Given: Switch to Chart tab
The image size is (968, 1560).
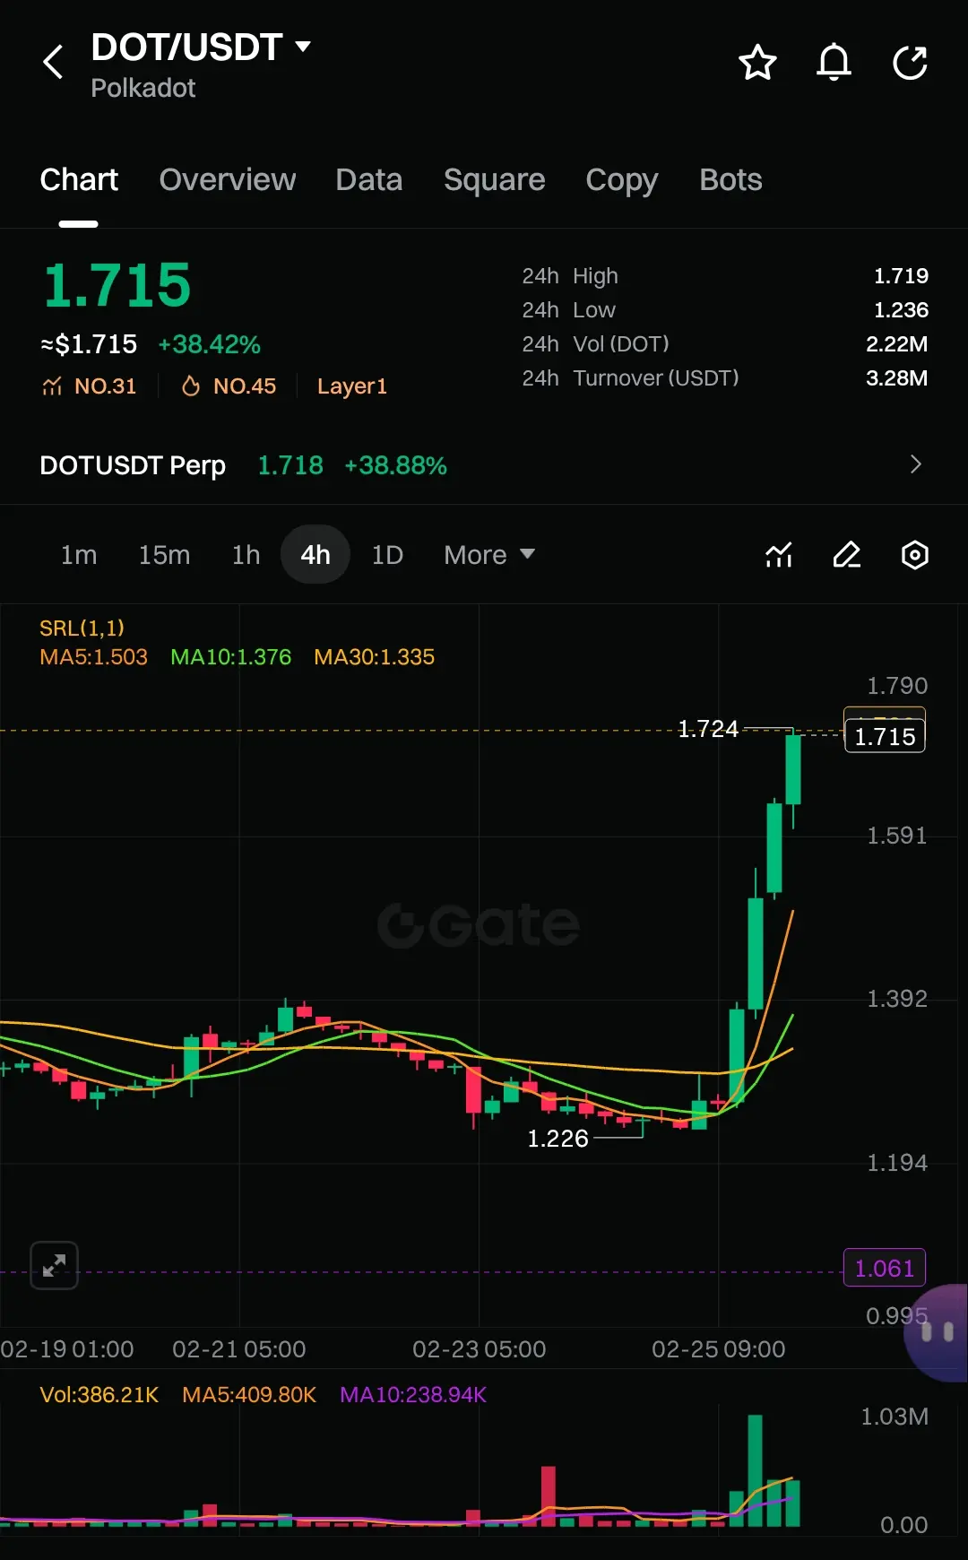Looking at the screenshot, I should [79, 180].
